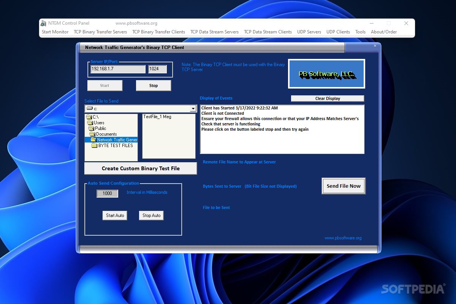Screen dimensions: 456x304
Task: Expand the c: drive dropdown arrow
Action: click(x=193, y=109)
